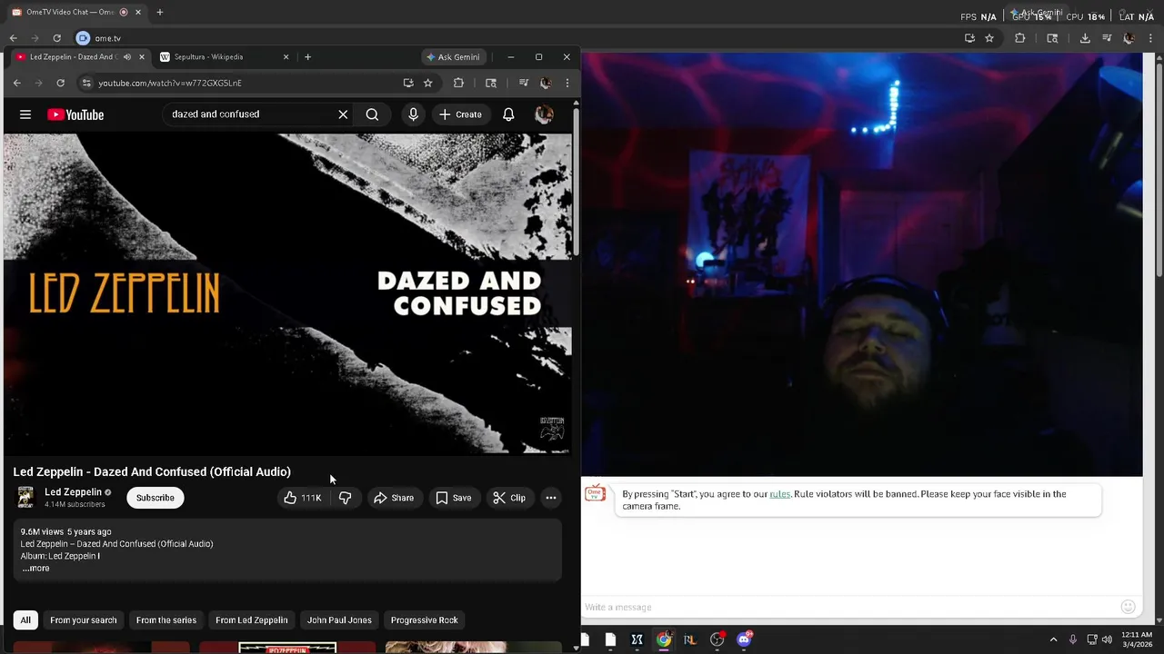Open the Led Zeppelin channel avatar
This screenshot has width=1164, height=654.
click(25, 497)
